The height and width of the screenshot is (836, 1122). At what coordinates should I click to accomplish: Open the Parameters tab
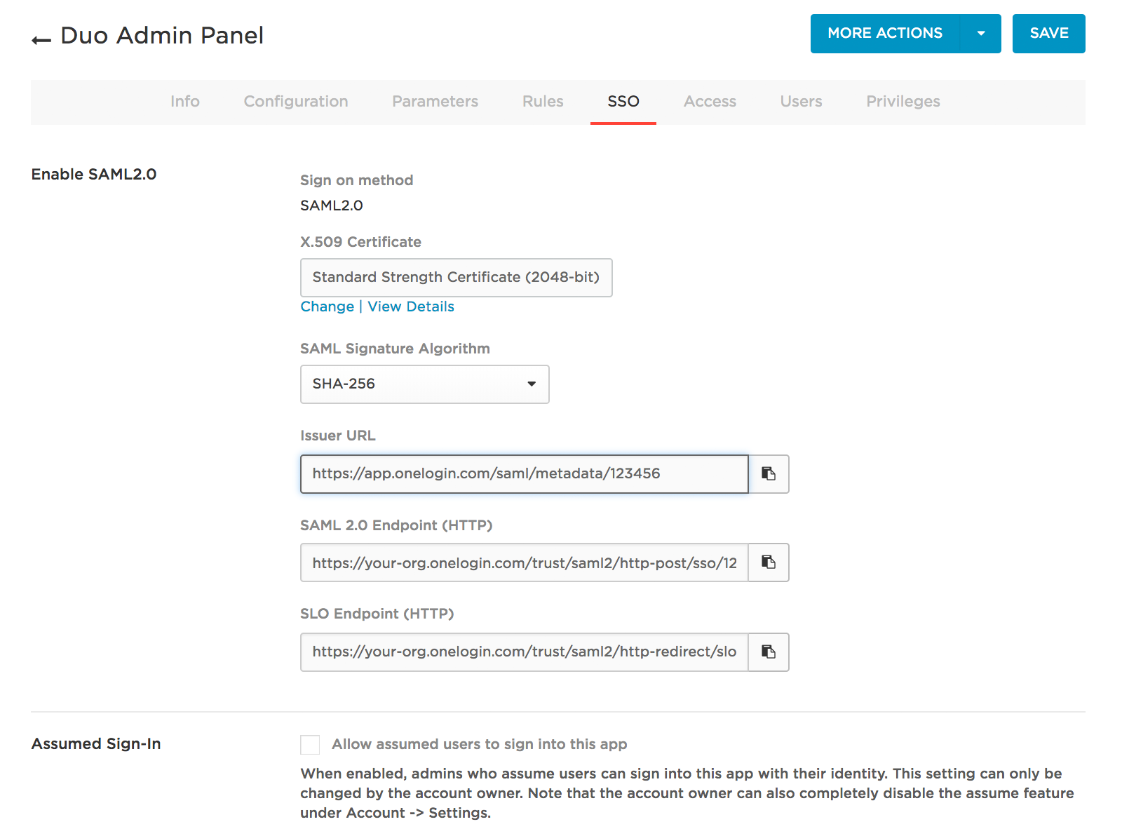(435, 102)
